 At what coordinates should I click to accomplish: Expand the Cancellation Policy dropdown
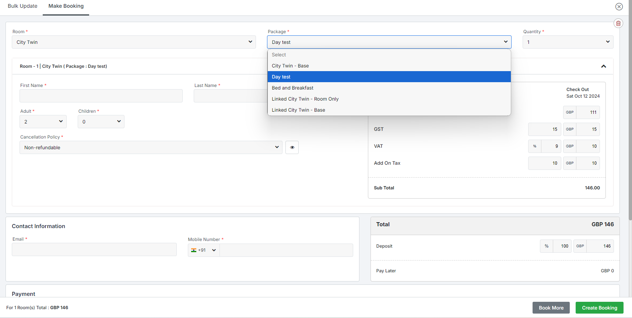(x=151, y=147)
